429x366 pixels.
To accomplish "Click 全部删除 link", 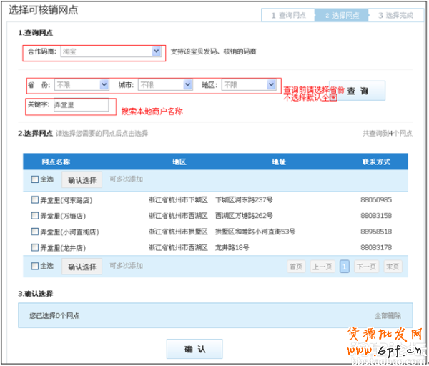I will (x=387, y=315).
